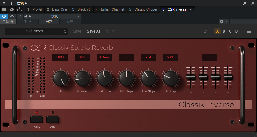Switch to the 4 - British Channel tab
Image resolution: width=257 pixels, height=137 pixels.
110,10
